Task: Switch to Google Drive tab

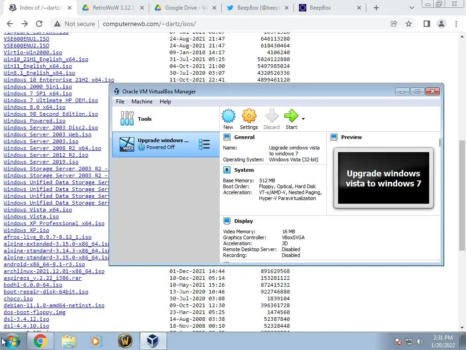Action: (186, 8)
